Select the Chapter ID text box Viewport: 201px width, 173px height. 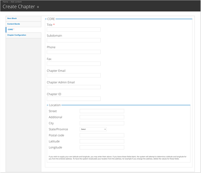point(73,99)
